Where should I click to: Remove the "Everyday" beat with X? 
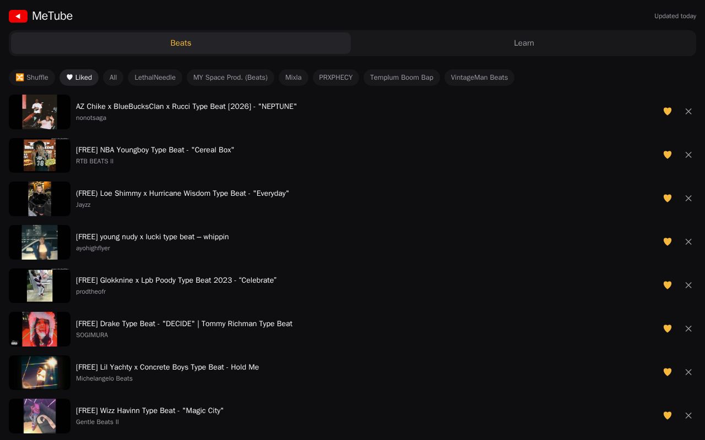coord(688,199)
